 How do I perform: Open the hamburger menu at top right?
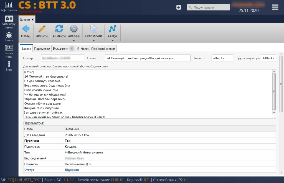[275, 7]
